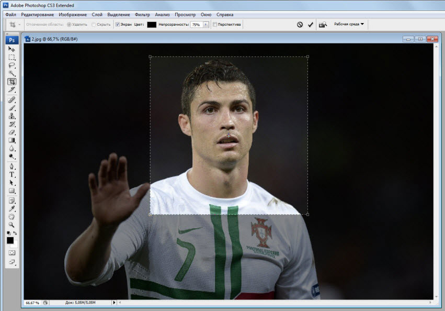Screen dimensions: 445x311
Task: Open the Справка menu
Action: pos(225,15)
